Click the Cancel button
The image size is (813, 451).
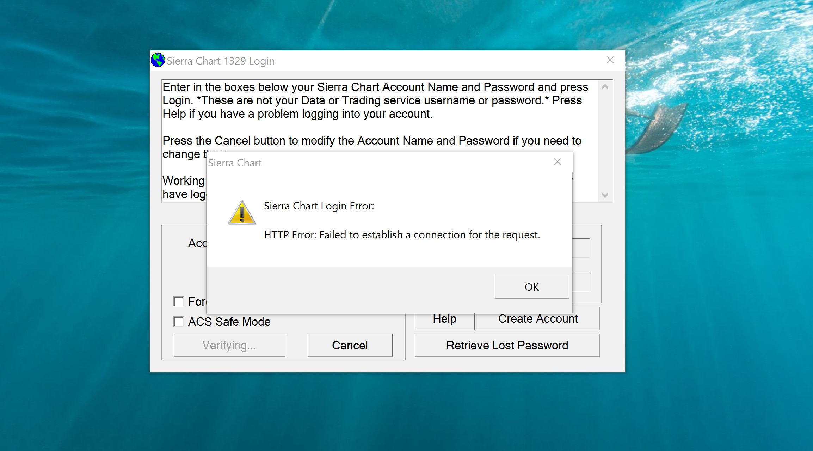(350, 345)
